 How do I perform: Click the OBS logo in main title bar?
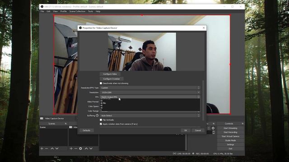tap(42, 7)
